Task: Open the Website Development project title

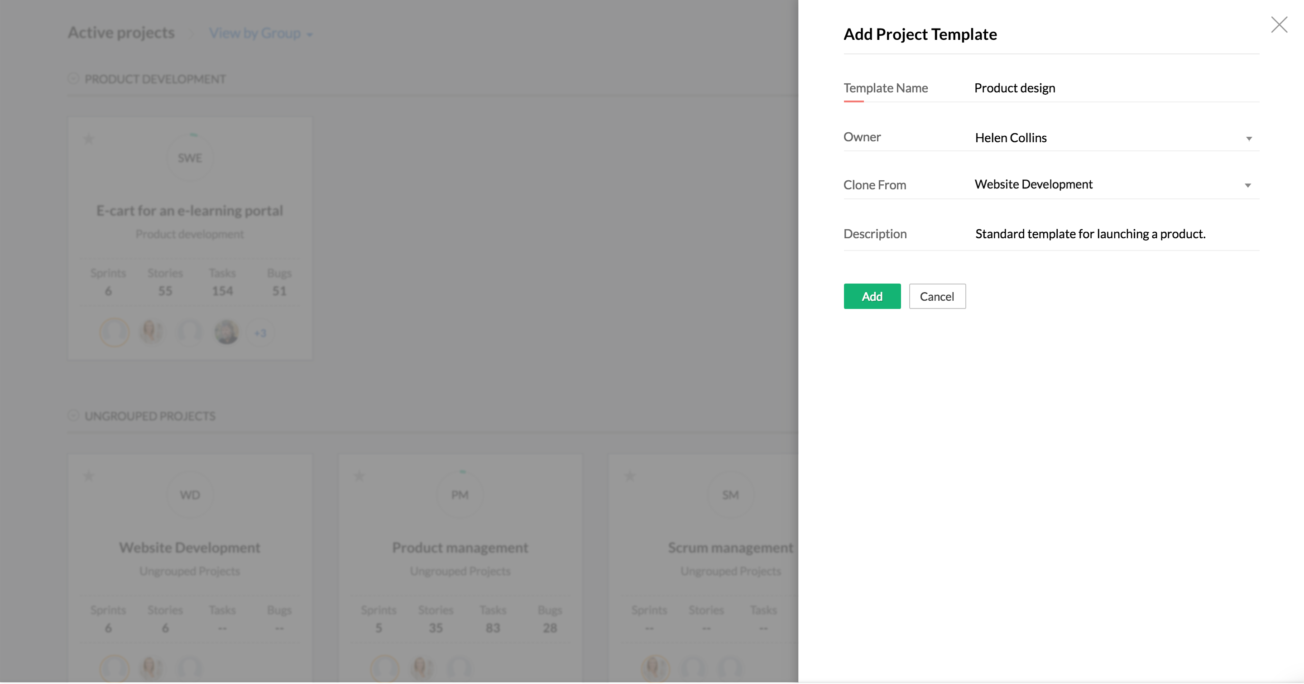Action: [x=190, y=547]
